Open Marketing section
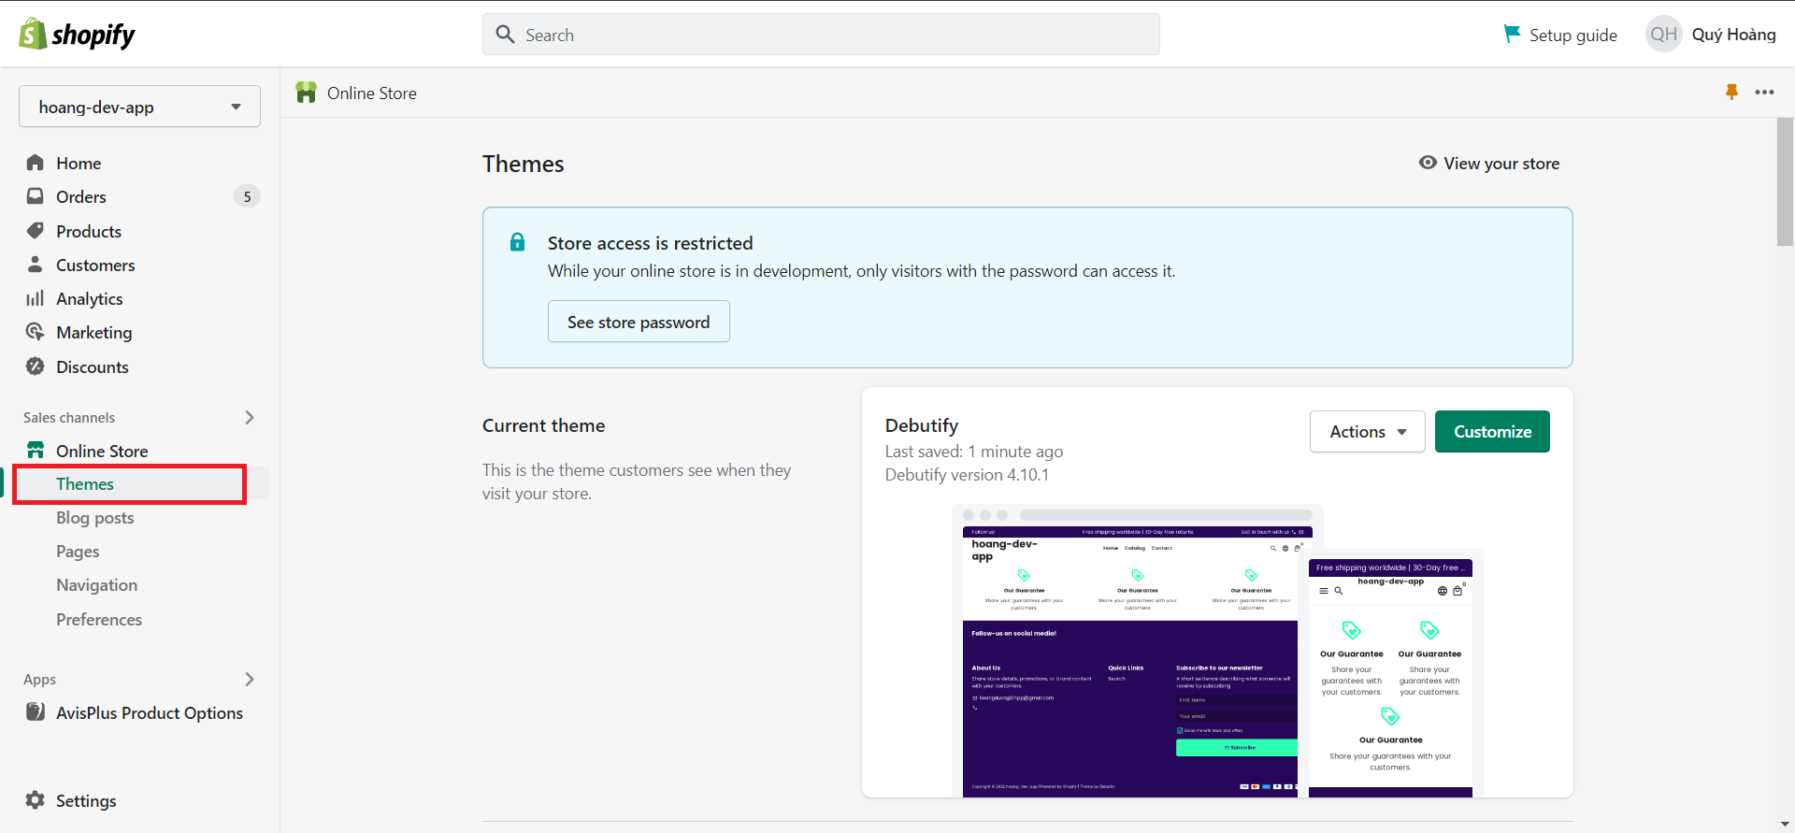Viewport: 1795px width, 833px height. click(94, 332)
